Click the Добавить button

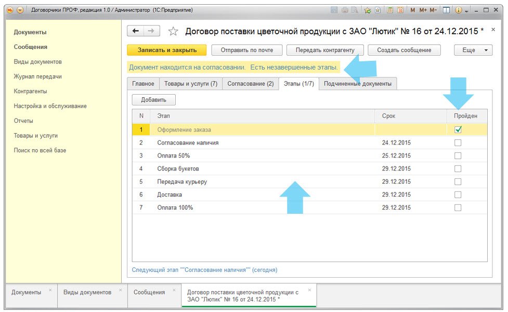[x=153, y=100]
